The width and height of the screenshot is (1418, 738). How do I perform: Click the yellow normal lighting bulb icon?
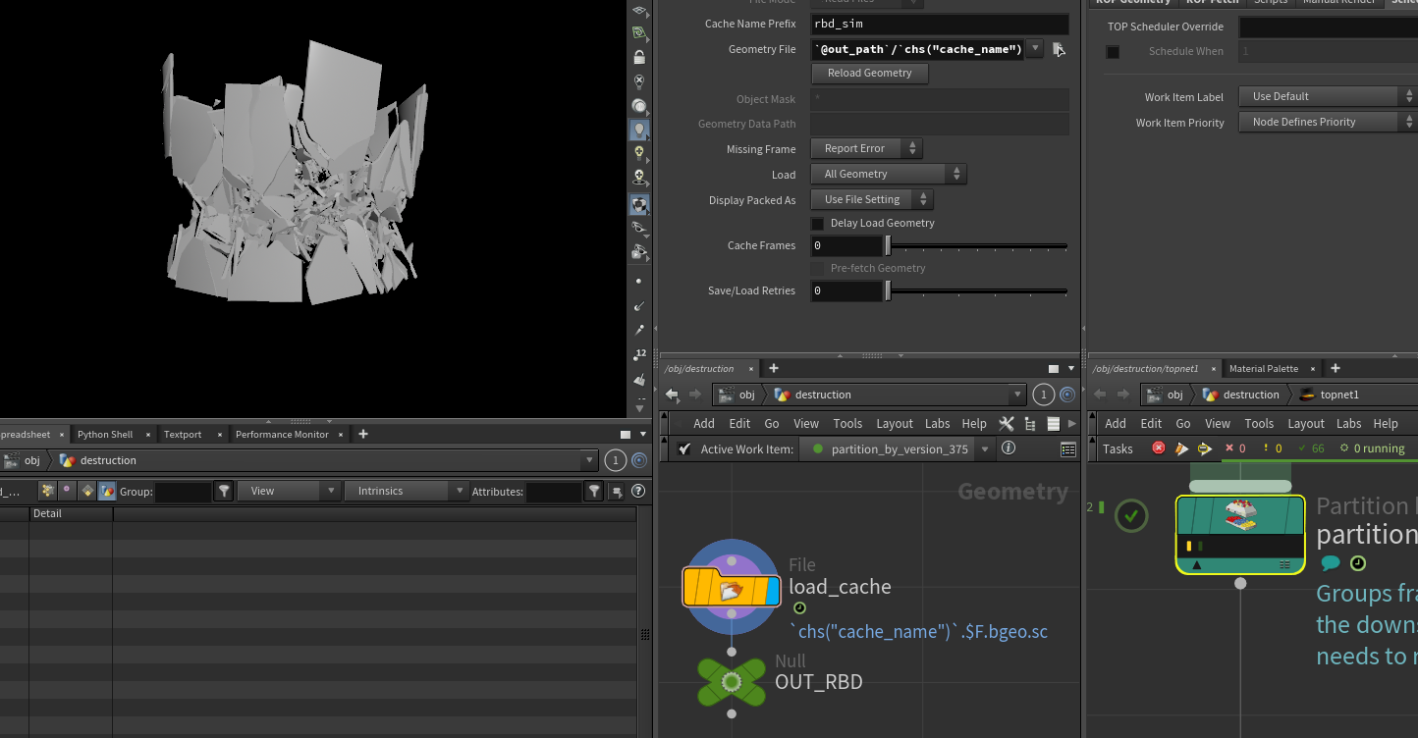coord(639,153)
